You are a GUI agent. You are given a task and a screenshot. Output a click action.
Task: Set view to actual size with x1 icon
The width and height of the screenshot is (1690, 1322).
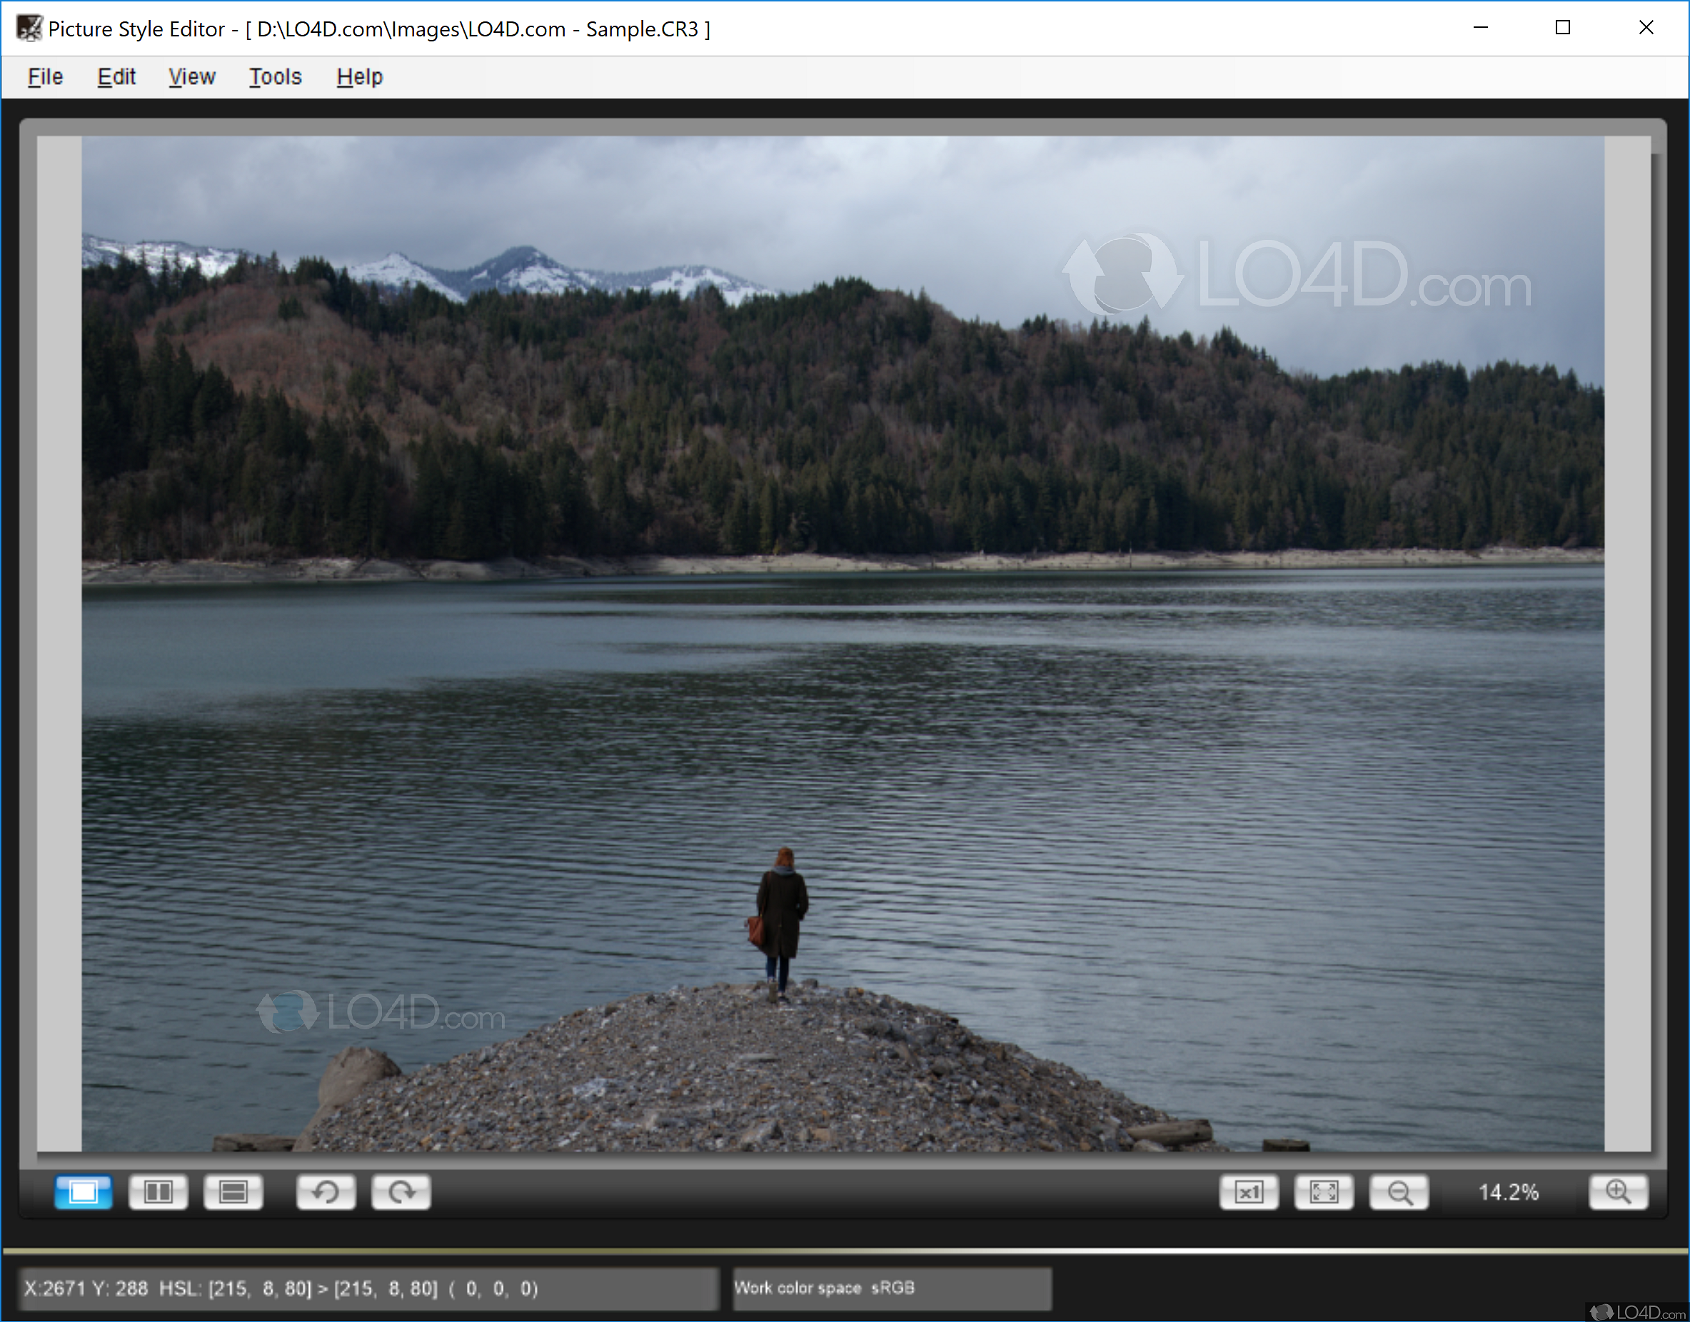[1249, 1192]
